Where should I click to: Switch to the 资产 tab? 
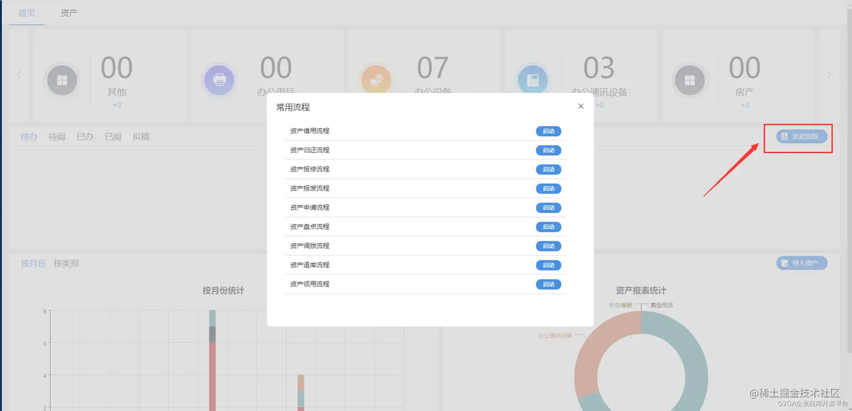[69, 12]
